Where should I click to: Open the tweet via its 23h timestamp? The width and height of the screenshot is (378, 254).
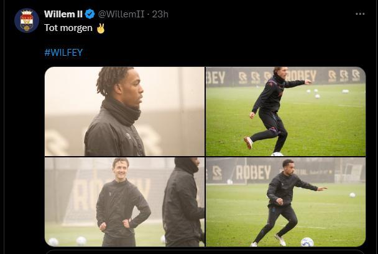tap(160, 14)
